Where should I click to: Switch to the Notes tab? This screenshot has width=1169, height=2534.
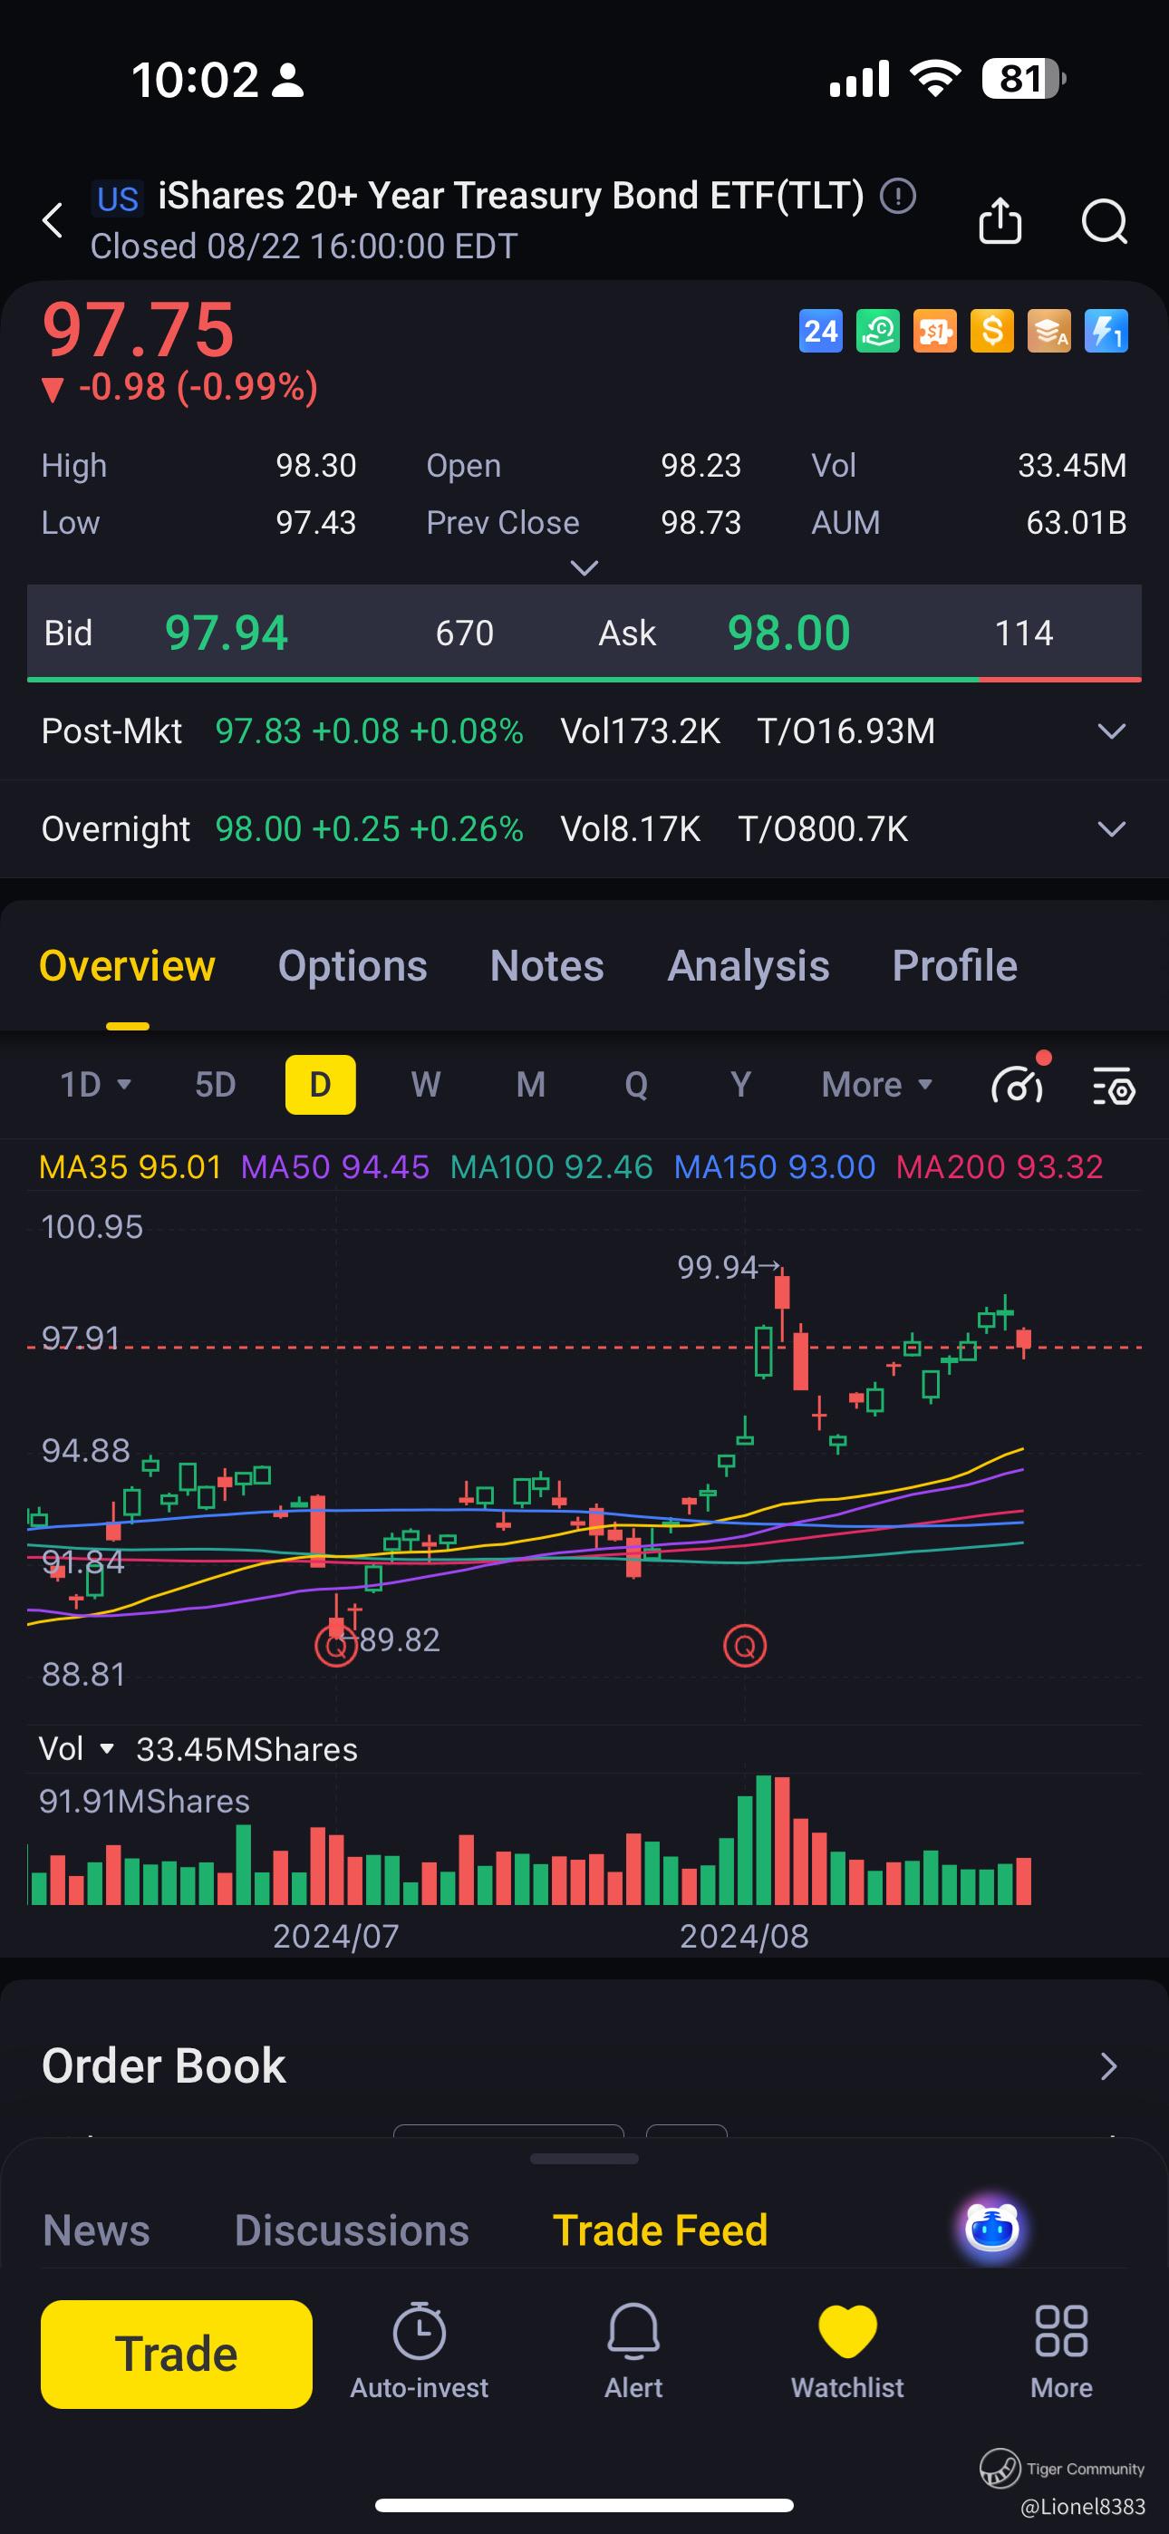547,966
